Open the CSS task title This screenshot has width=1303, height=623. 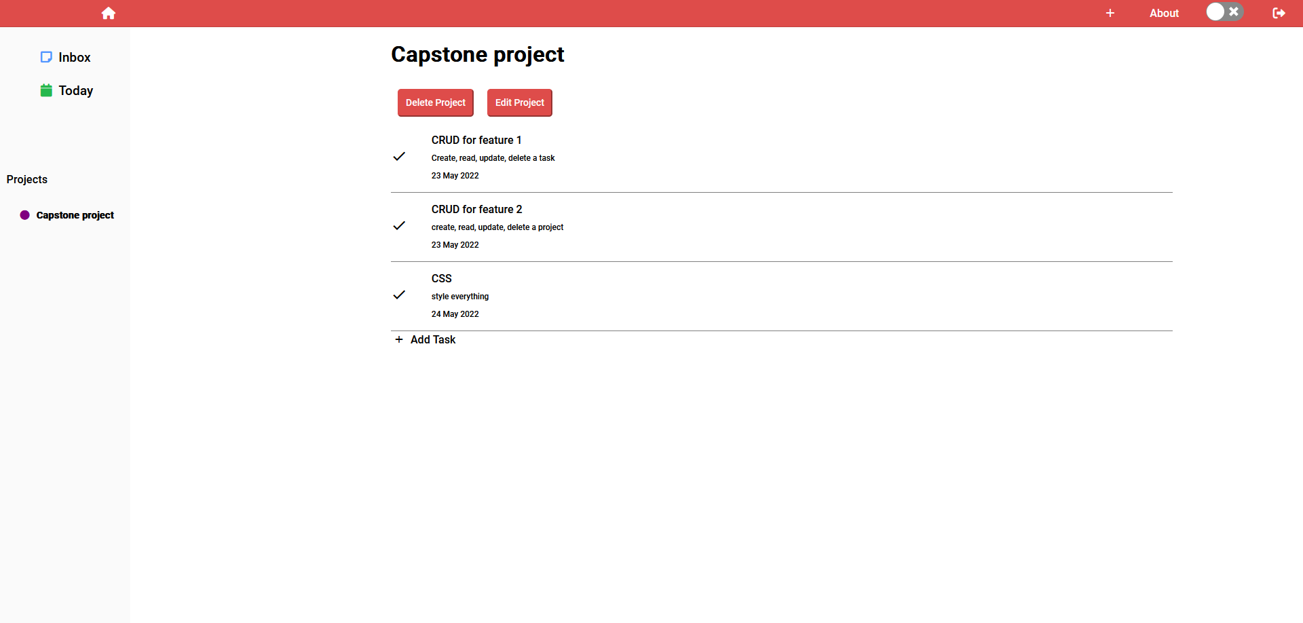pos(441,278)
